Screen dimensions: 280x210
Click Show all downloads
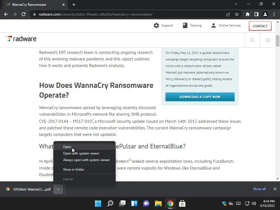tap(259, 189)
